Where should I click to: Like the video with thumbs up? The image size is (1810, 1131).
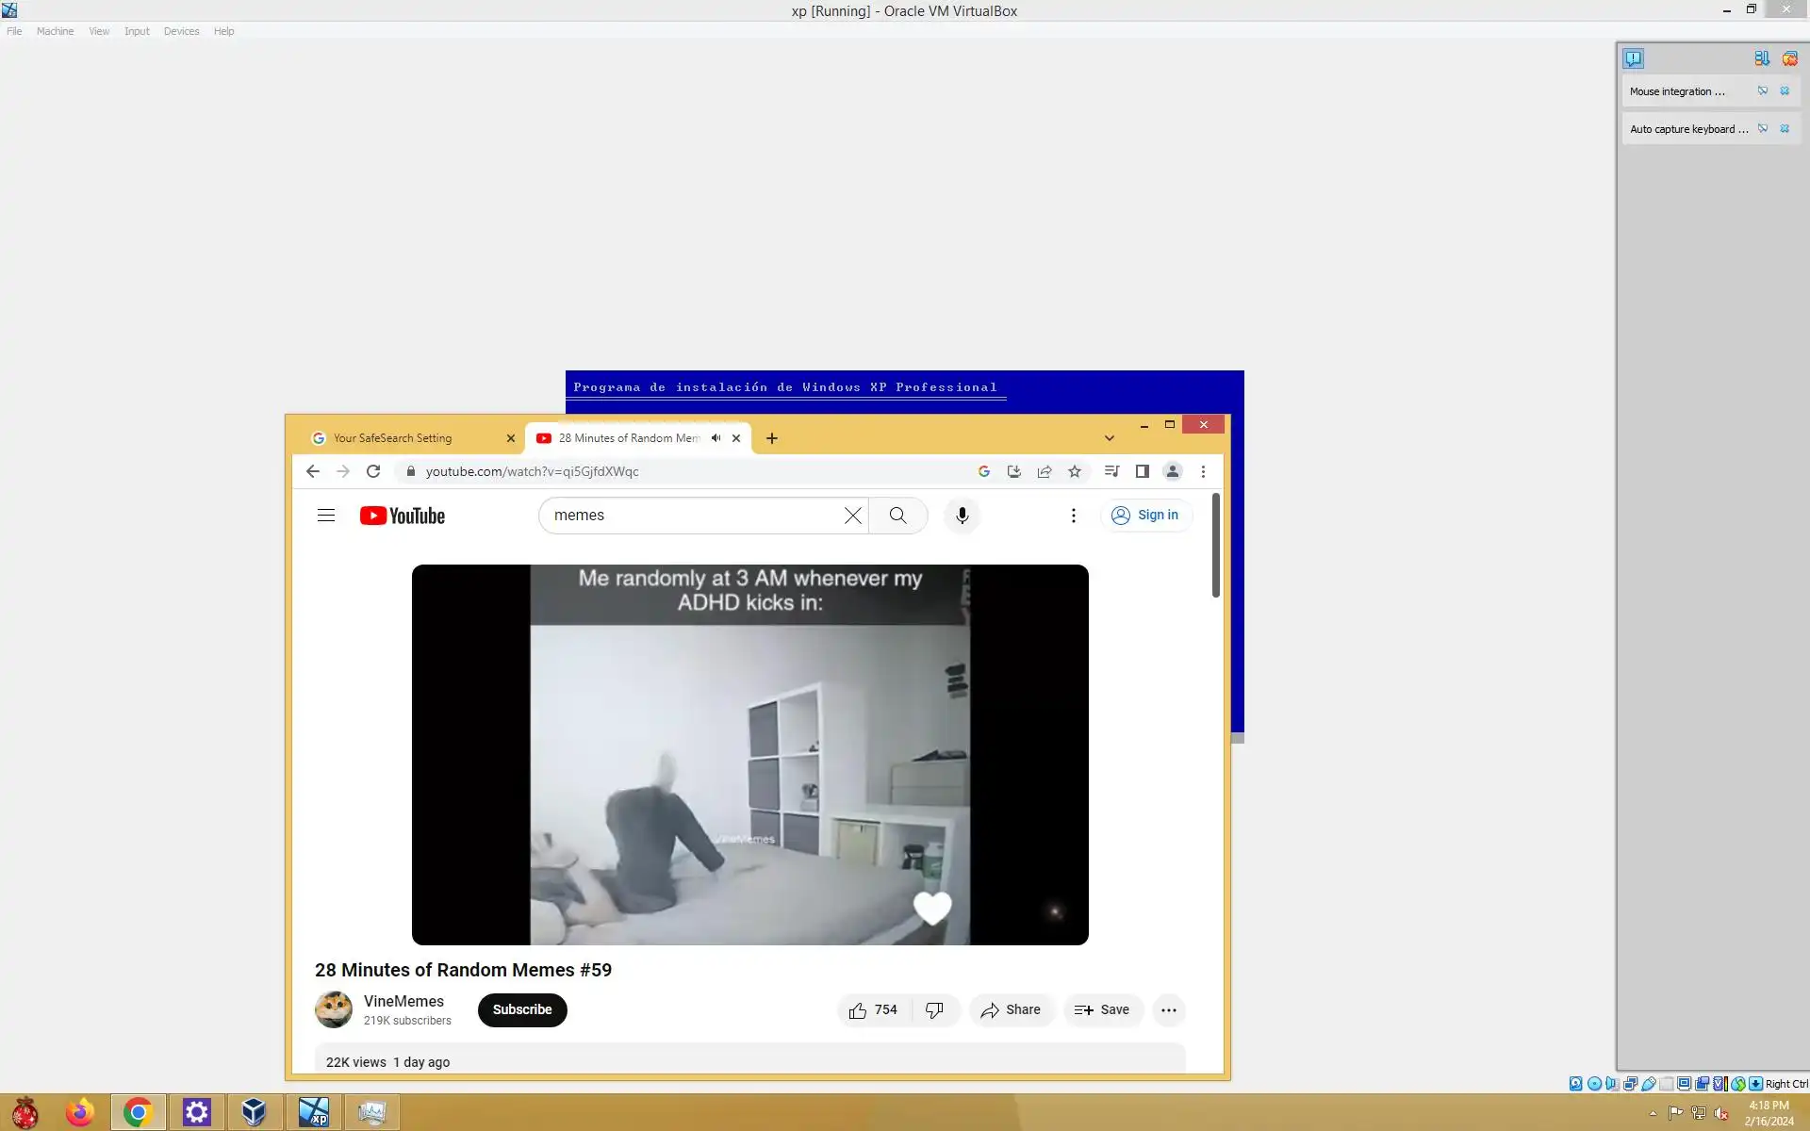(858, 1010)
